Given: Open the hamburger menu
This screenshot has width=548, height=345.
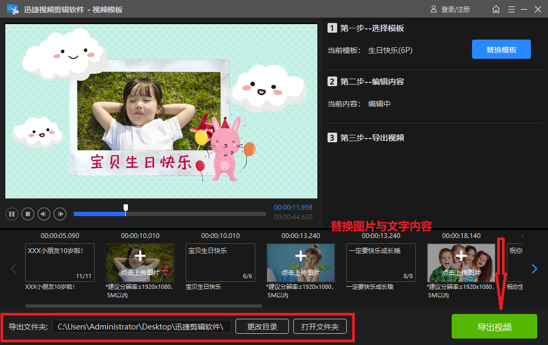Looking at the screenshot, I should [x=512, y=9].
